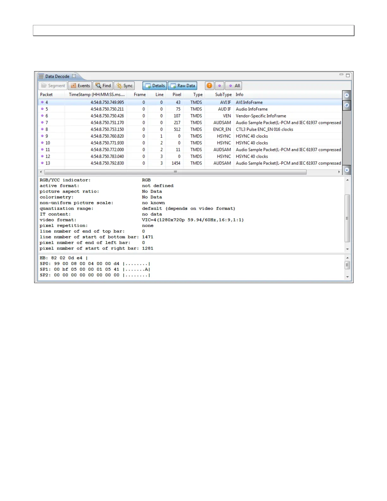This screenshot has height=501, width=387.
Task: Click details pane scrollbar up arrow
Action: (x=347, y=180)
